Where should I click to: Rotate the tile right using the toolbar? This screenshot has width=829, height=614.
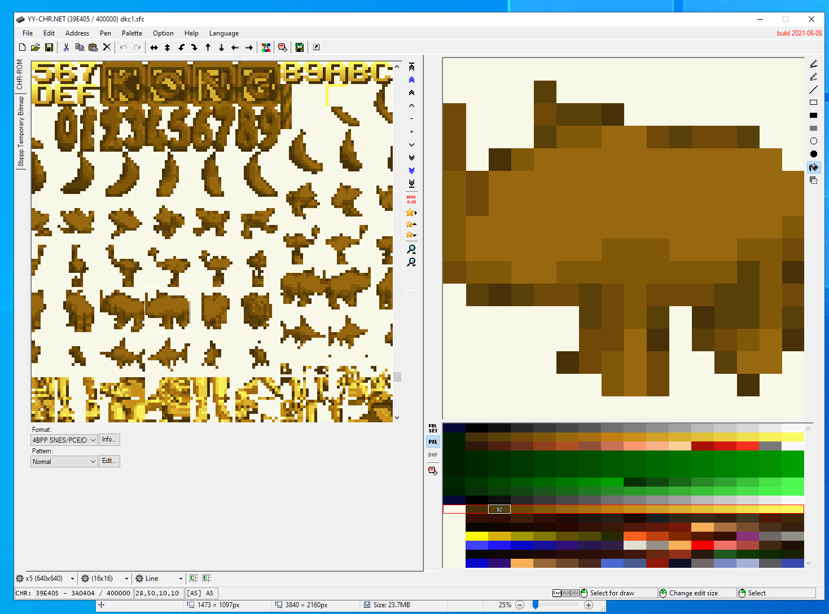coord(194,47)
